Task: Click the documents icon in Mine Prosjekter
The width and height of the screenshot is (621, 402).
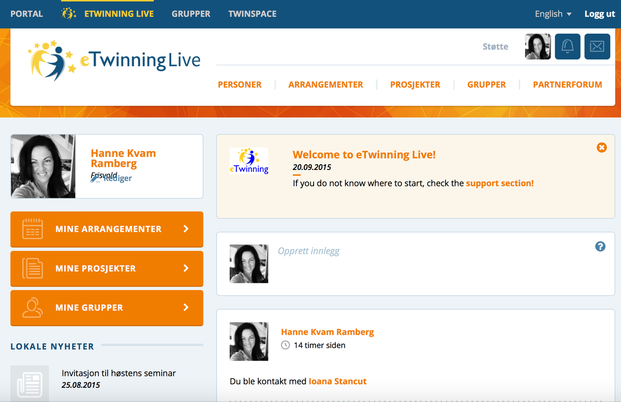Action: click(33, 268)
